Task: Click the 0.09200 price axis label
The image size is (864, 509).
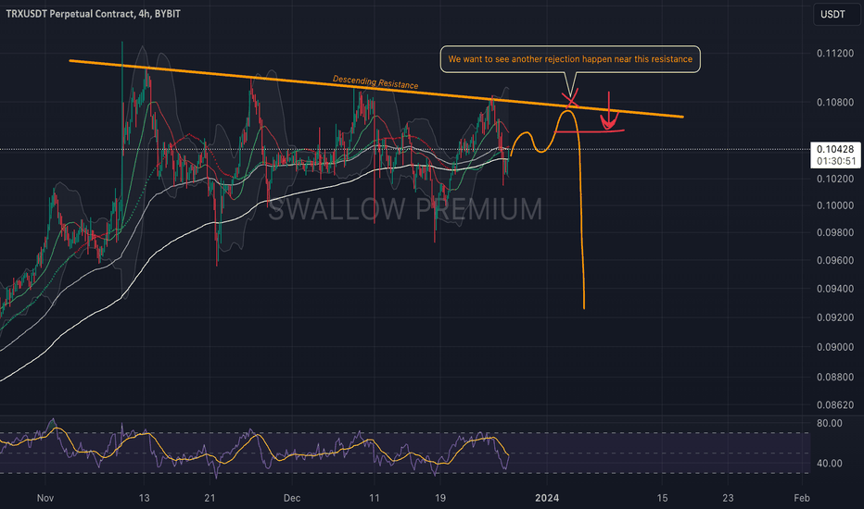Action: pos(834,317)
